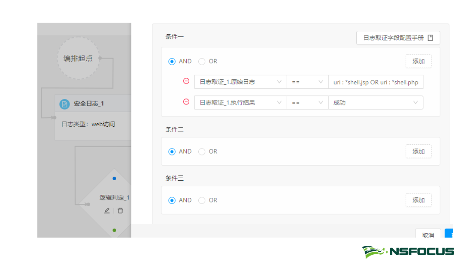
Task: Remove the 日志取证_1.原始日志 condition row
Action: point(186,81)
